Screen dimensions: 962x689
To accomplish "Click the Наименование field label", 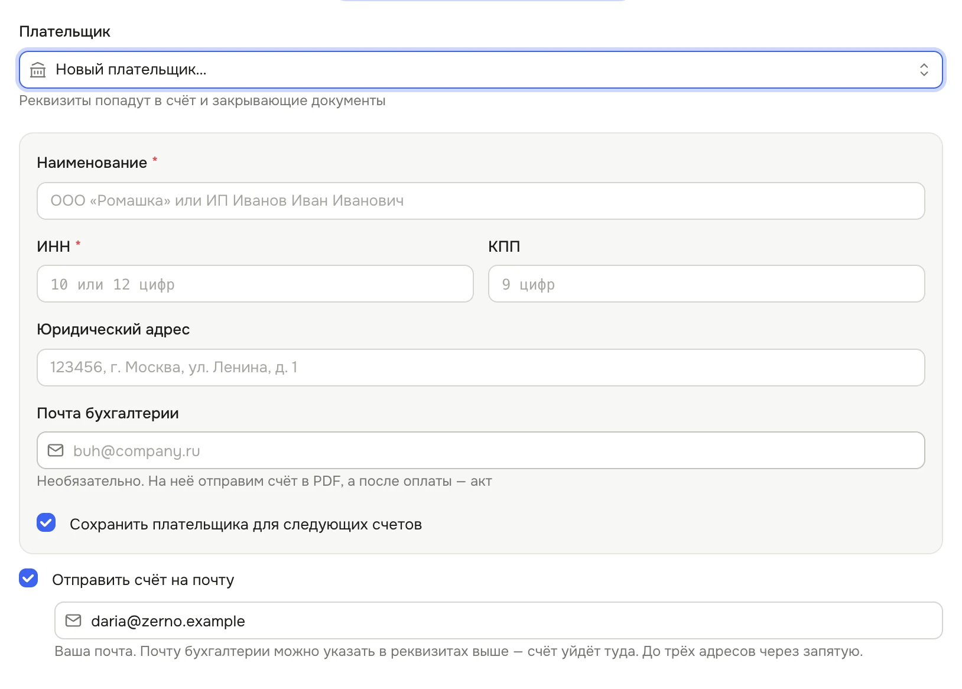I will (x=92, y=163).
